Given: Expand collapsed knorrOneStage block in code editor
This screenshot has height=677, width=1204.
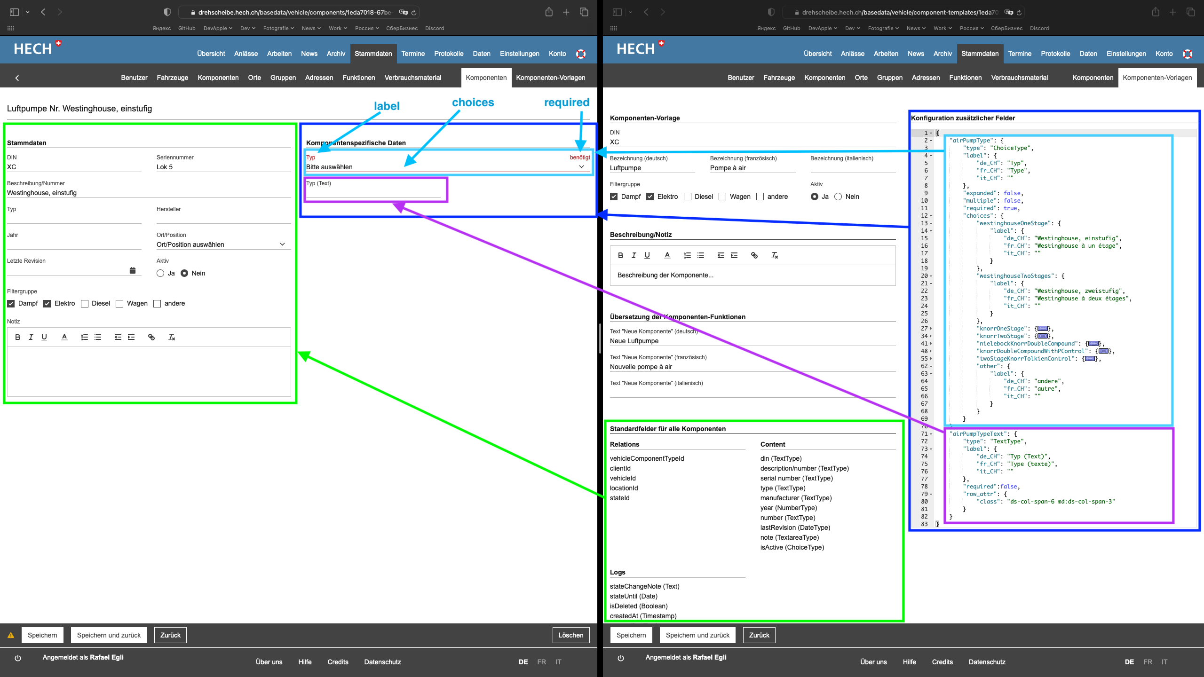Looking at the screenshot, I should click(x=1042, y=329).
